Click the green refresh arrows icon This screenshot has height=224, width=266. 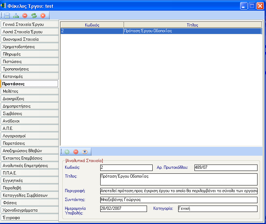point(34,16)
